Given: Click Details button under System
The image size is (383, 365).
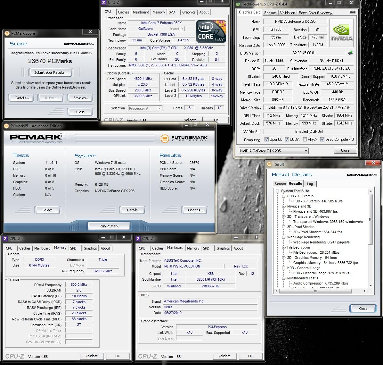Looking at the screenshot, I should coord(134,210).
